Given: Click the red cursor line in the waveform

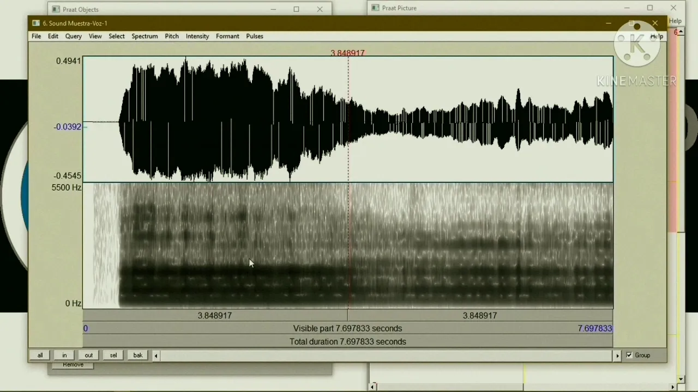Looking at the screenshot, I should [x=348, y=120].
